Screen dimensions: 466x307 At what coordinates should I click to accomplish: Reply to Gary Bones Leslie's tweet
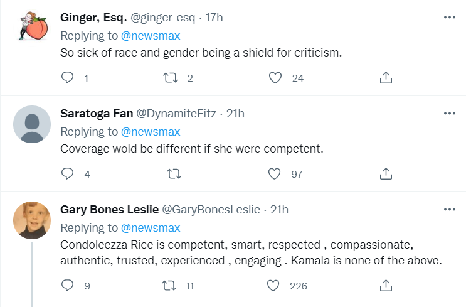click(x=68, y=286)
